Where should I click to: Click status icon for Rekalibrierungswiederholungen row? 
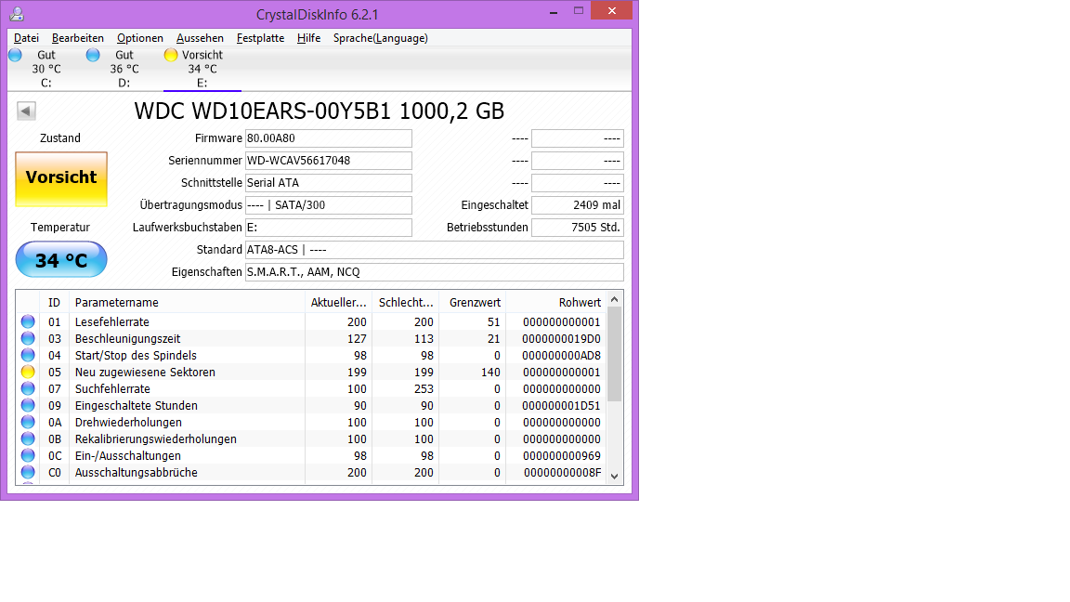[x=28, y=438]
